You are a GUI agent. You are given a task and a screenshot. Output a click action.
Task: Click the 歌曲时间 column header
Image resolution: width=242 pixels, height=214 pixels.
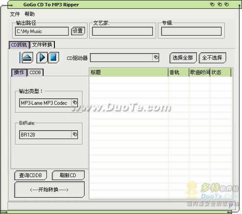click(x=200, y=72)
